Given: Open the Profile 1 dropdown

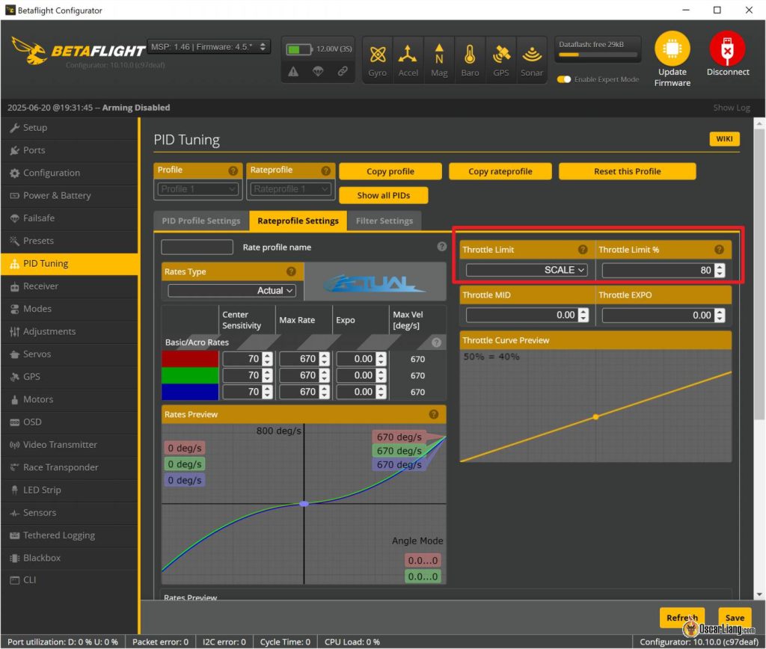Looking at the screenshot, I should (197, 189).
